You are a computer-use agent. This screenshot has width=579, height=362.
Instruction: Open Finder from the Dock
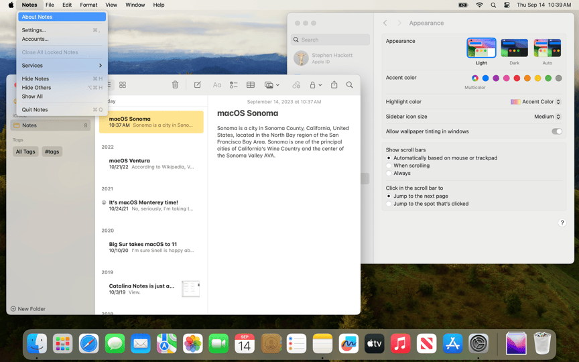pyautogui.click(x=37, y=343)
